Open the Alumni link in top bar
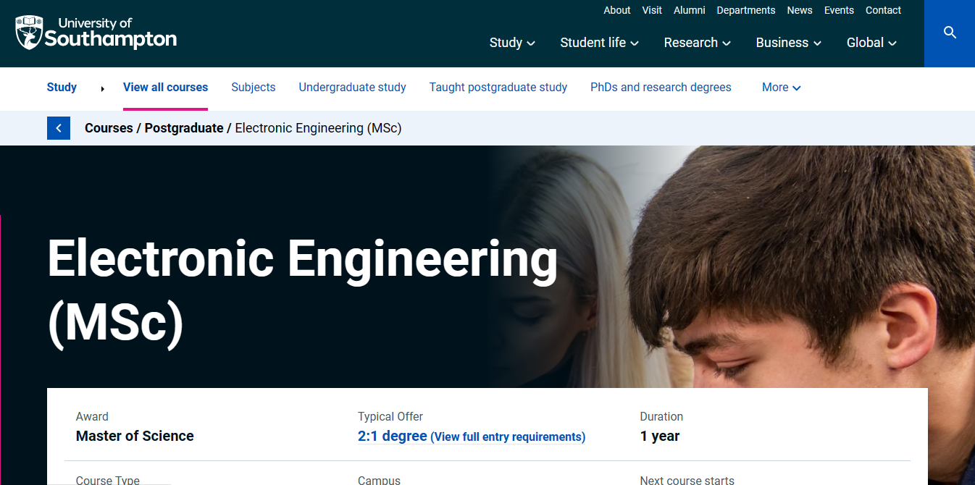This screenshot has height=485, width=975. (689, 10)
